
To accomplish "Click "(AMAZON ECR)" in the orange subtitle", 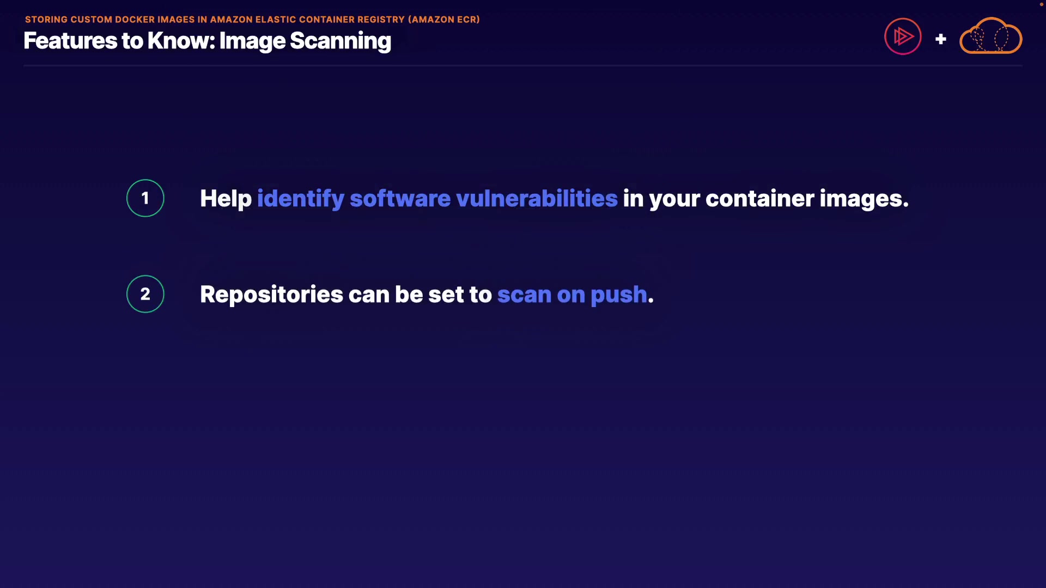I will click(443, 20).
